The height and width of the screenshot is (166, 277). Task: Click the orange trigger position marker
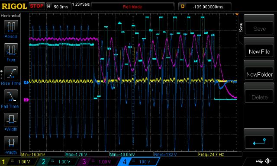click(x=237, y=14)
